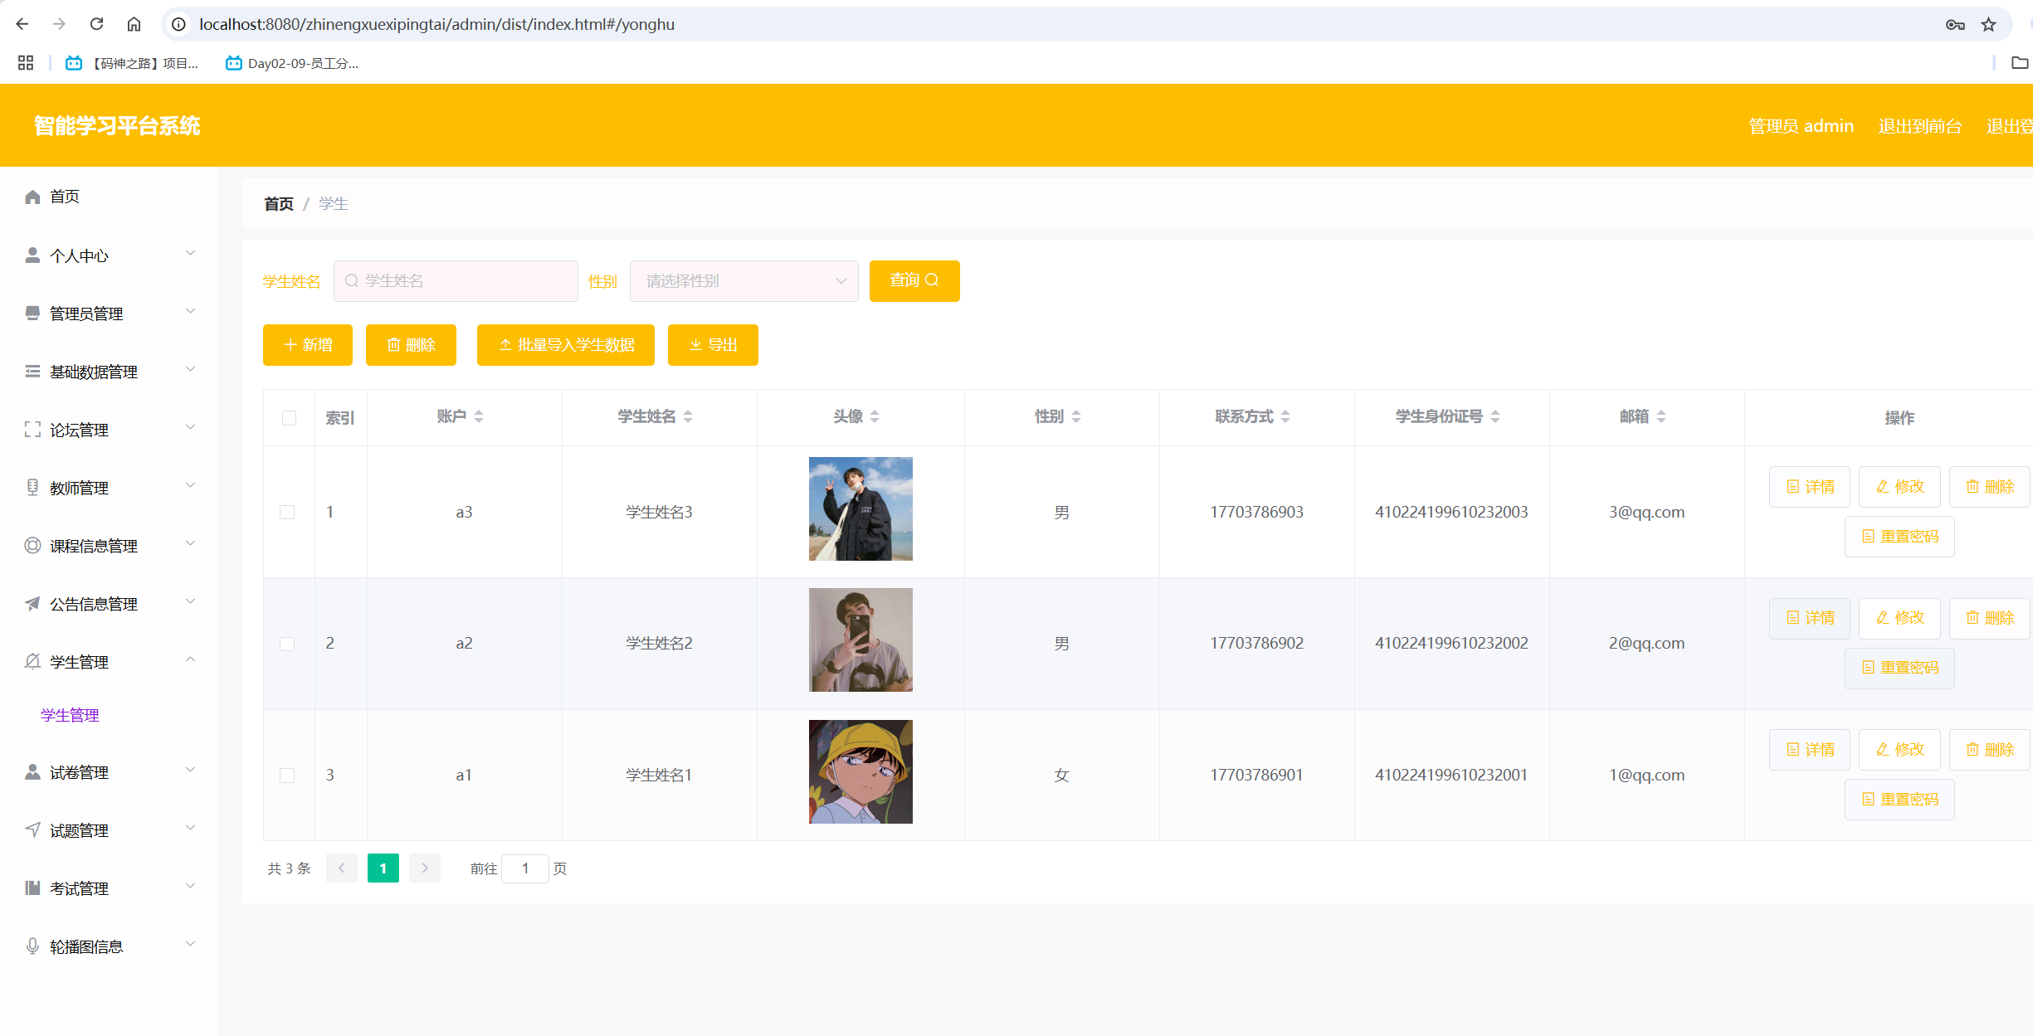The image size is (2033, 1036).
Task: Click the 基础数据管理 list icon
Action: click(x=32, y=372)
